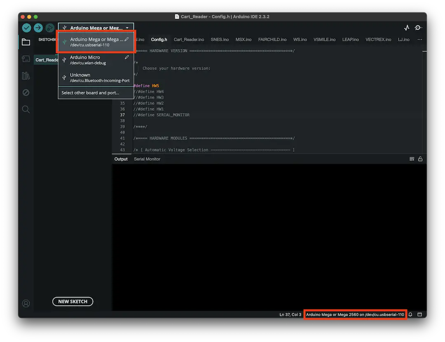The width and height of the screenshot is (445, 342).
Task: Open the account profile icon
Action: pyautogui.click(x=26, y=303)
